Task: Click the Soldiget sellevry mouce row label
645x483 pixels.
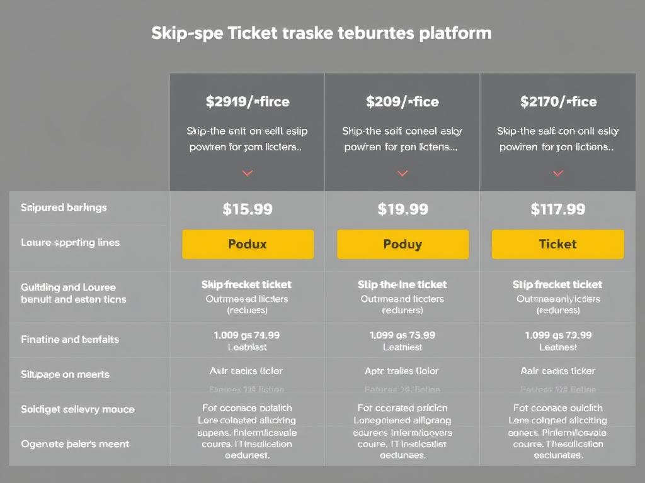Action: [x=77, y=409]
